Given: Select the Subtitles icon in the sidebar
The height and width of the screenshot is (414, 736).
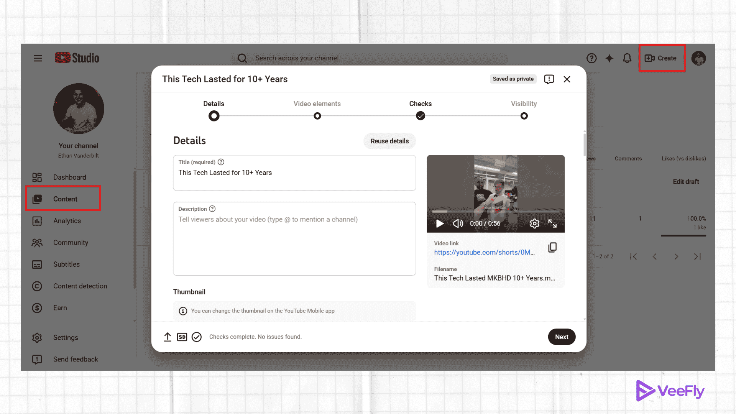Looking at the screenshot, I should (37, 264).
